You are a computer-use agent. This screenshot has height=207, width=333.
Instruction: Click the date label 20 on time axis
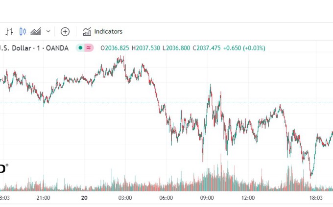(84, 198)
